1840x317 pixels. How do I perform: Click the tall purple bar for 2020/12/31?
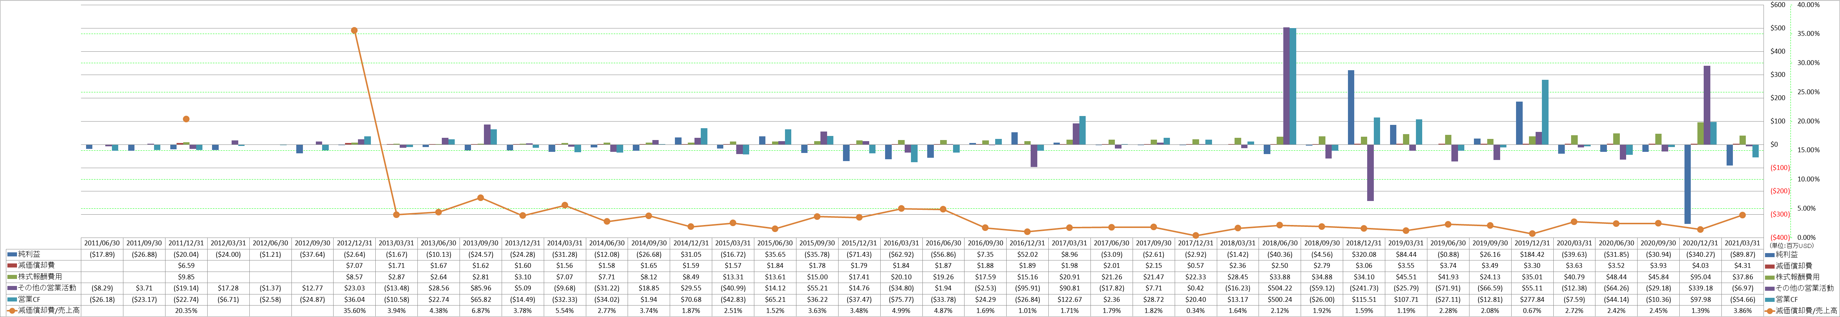tap(1707, 106)
